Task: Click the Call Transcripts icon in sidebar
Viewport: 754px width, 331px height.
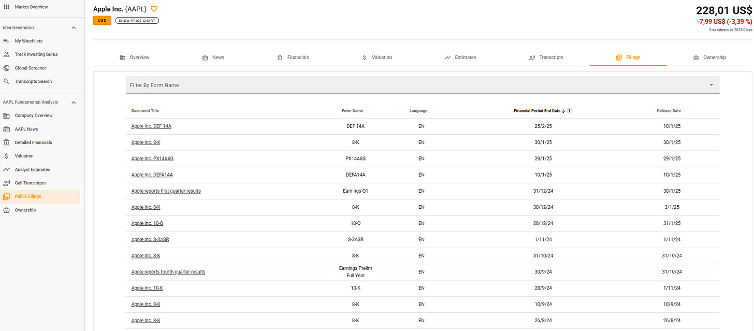Action: pyautogui.click(x=6, y=183)
